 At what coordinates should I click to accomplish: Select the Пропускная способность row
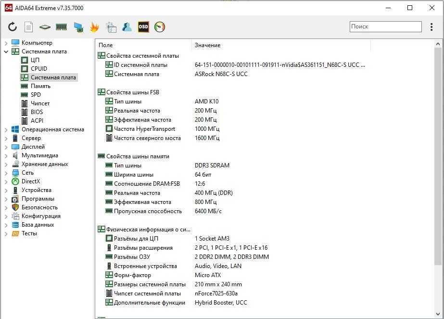click(164, 211)
